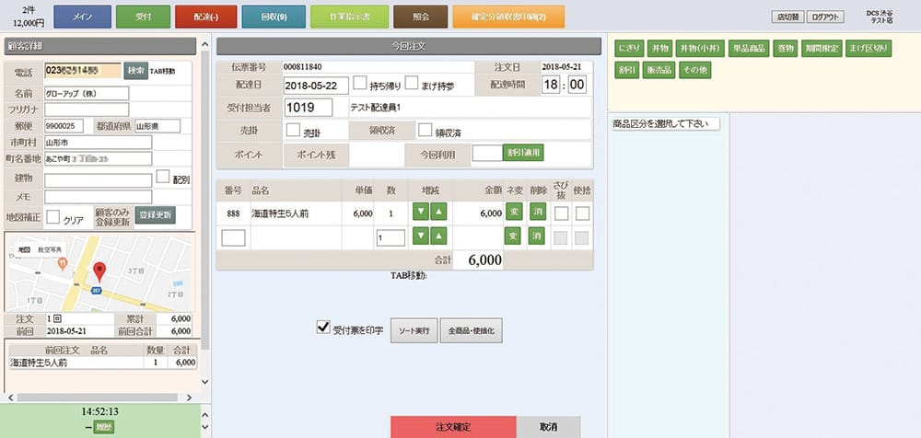Click the 検索 button next to phone number
The width and height of the screenshot is (921, 438).
point(135,71)
